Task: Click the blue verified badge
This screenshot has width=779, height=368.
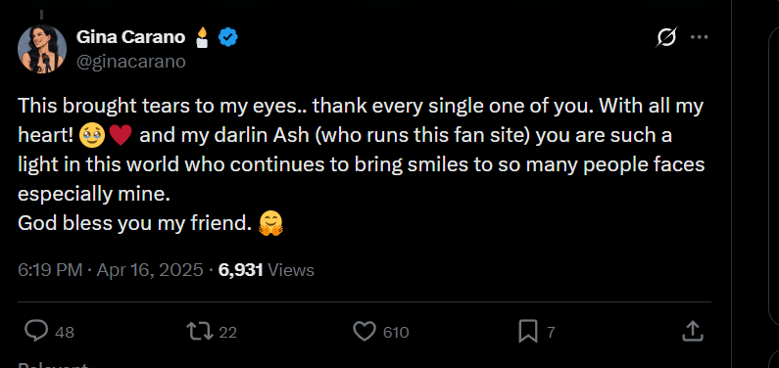Action: tap(228, 37)
